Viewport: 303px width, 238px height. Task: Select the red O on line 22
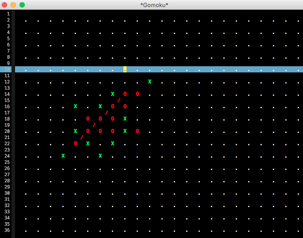pos(76,144)
